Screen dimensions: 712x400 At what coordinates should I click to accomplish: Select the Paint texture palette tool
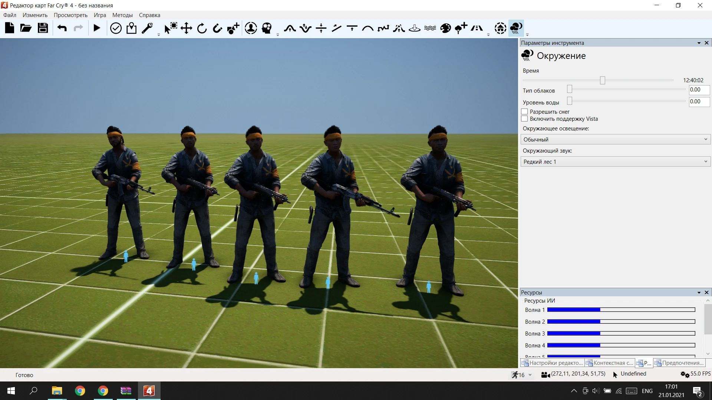445,28
